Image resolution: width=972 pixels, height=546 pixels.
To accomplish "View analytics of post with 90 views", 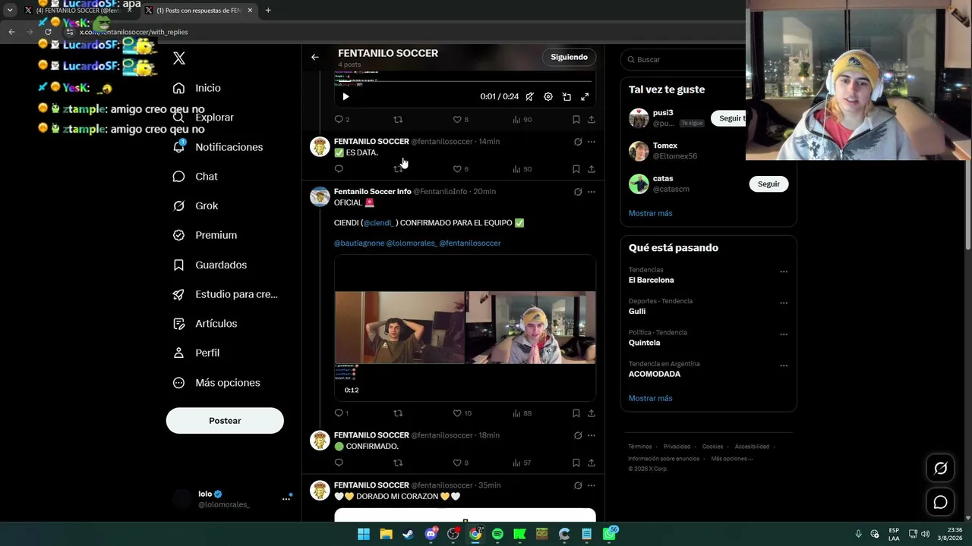I will 522,120.
